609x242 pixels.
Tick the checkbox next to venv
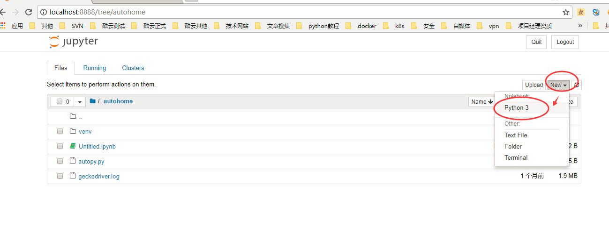[x=60, y=132]
